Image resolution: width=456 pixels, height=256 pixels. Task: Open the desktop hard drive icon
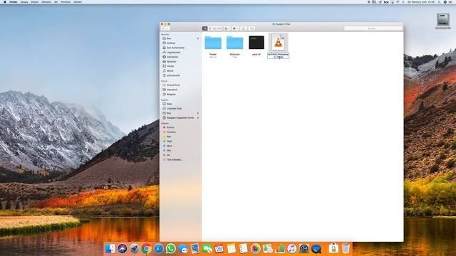tap(443, 20)
